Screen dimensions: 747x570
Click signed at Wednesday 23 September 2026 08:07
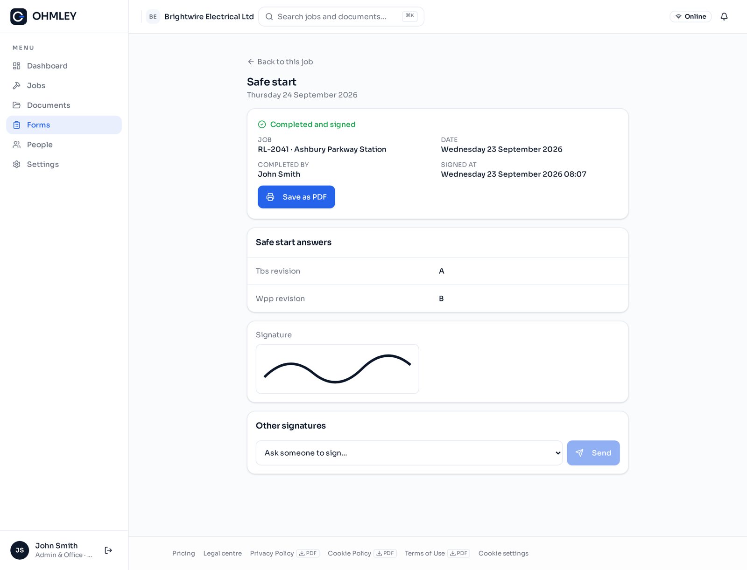pos(514,174)
